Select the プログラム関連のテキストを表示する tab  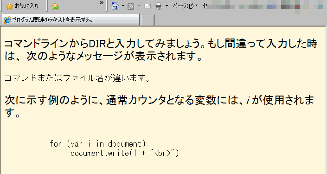pyautogui.click(x=71, y=20)
